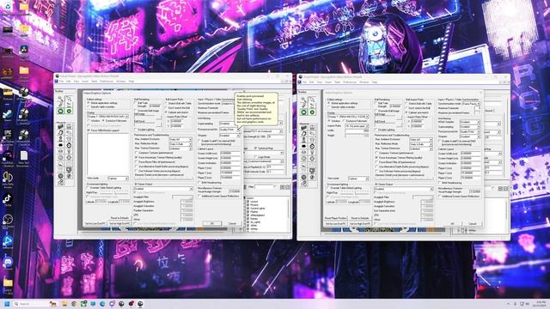Enable Compress Textures in left dialog
Screen dimensions: 550x309
154,153
